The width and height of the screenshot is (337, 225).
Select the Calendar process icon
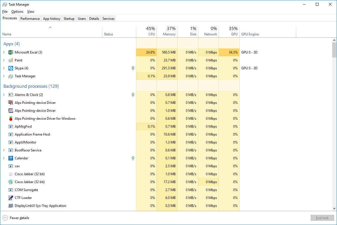tap(11, 158)
